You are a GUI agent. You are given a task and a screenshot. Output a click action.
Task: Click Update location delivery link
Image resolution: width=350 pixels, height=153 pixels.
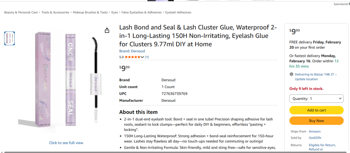click(306, 79)
